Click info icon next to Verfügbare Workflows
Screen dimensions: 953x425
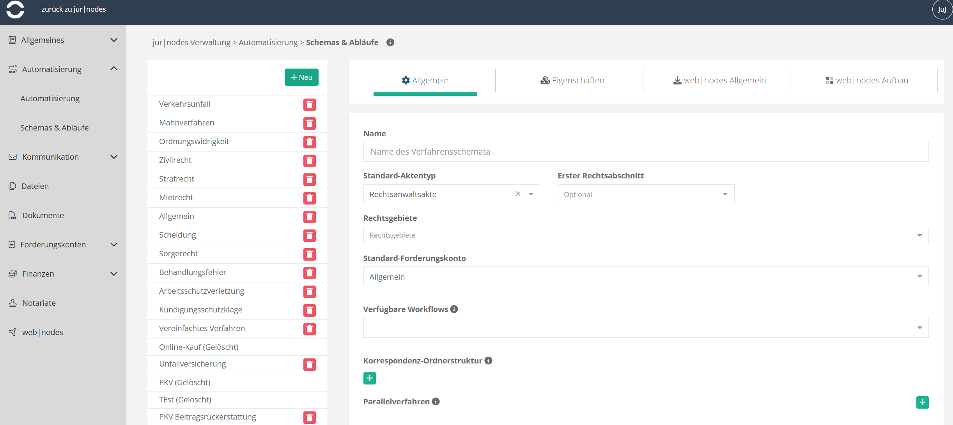(454, 309)
